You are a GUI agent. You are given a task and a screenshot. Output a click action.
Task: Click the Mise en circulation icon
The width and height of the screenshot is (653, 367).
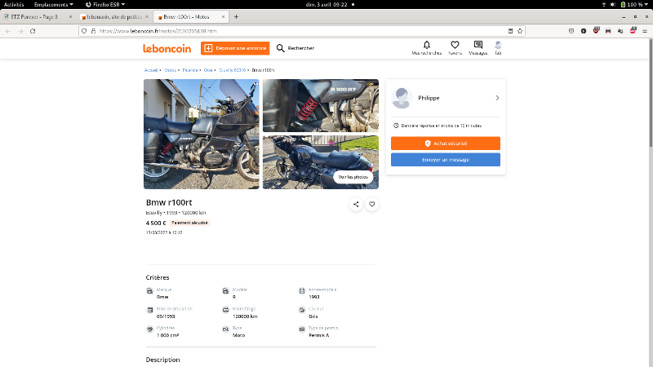click(150, 310)
